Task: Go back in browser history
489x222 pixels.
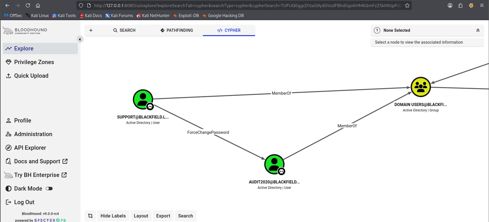Action: [7, 5]
